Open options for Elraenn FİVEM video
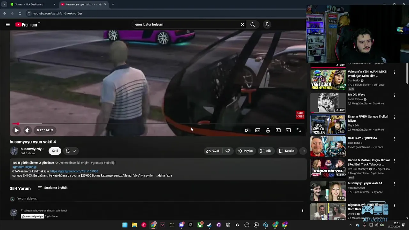This screenshot has width=409, height=230. click(394, 117)
